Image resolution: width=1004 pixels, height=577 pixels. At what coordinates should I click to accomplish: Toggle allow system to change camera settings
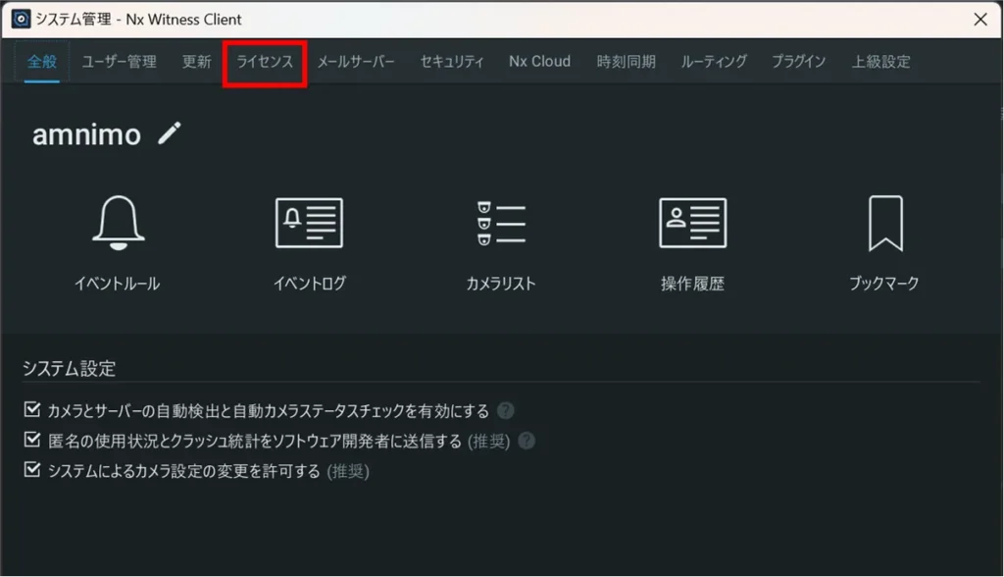point(31,471)
